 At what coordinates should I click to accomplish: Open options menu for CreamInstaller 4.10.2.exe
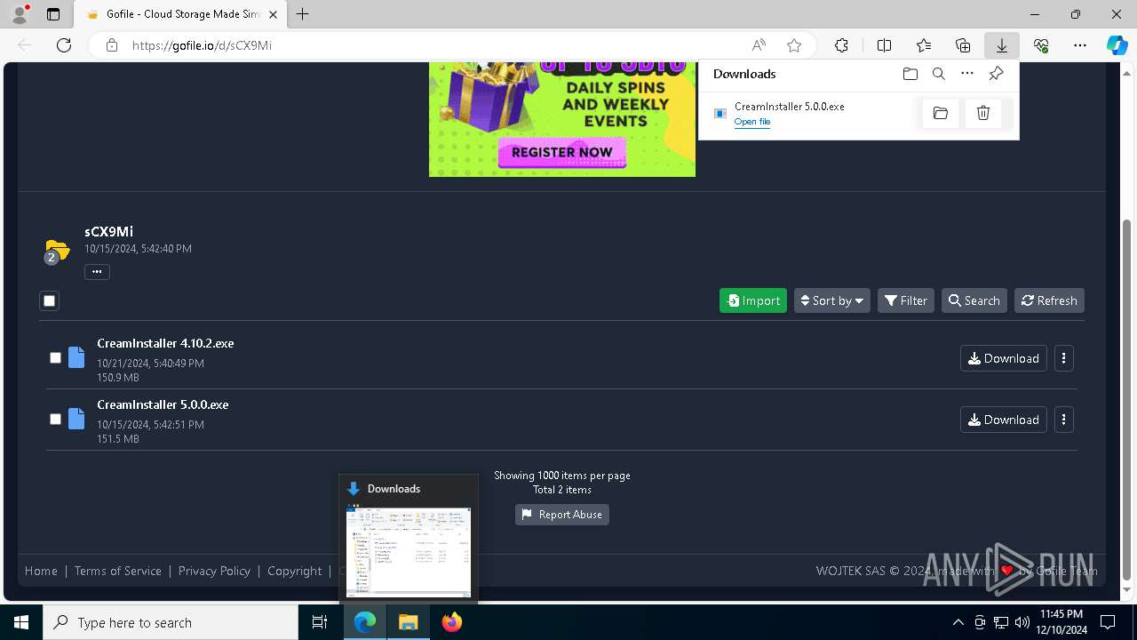pos(1063,358)
